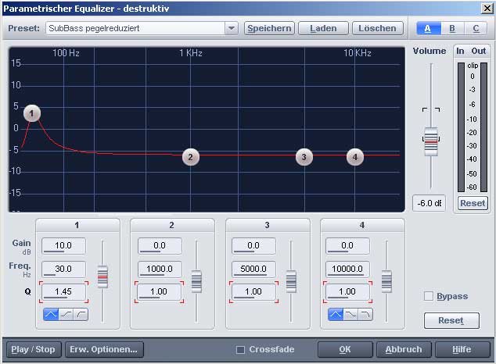The image size is (496, 364).
Task: Select shelving filter type for band 1
Action: point(66,314)
